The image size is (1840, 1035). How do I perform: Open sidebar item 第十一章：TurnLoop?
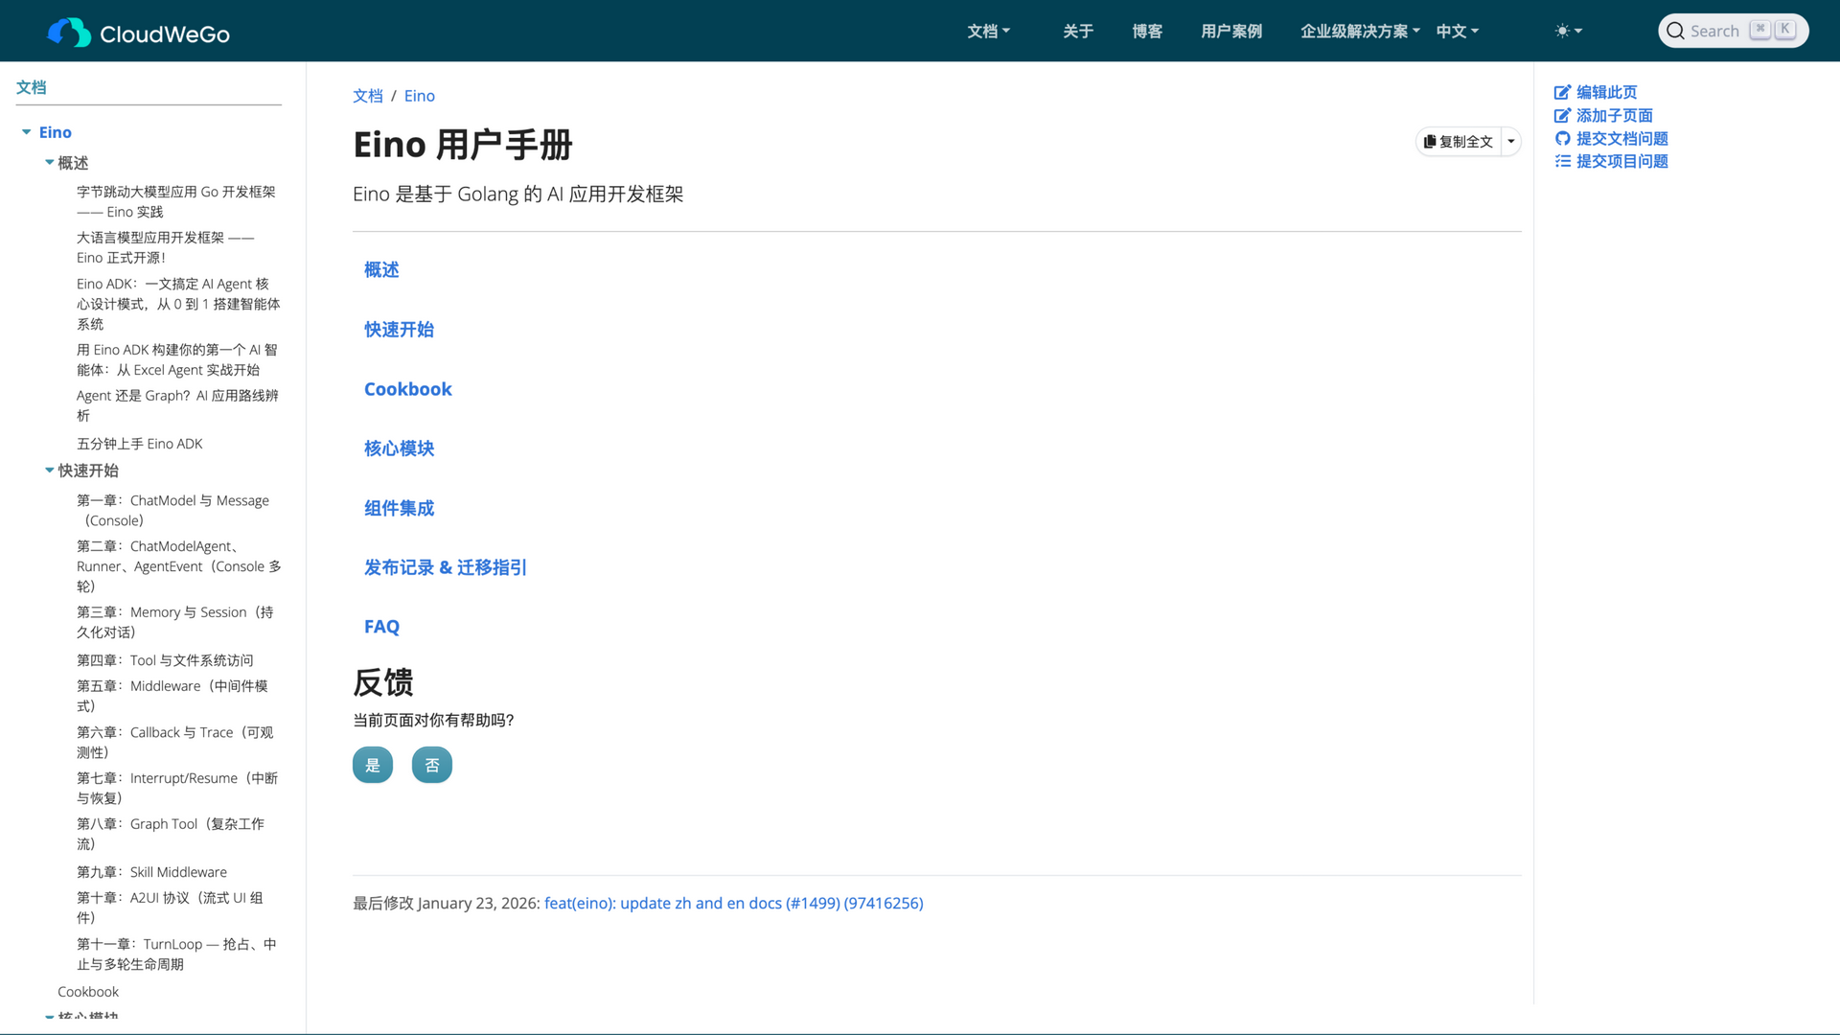point(176,954)
